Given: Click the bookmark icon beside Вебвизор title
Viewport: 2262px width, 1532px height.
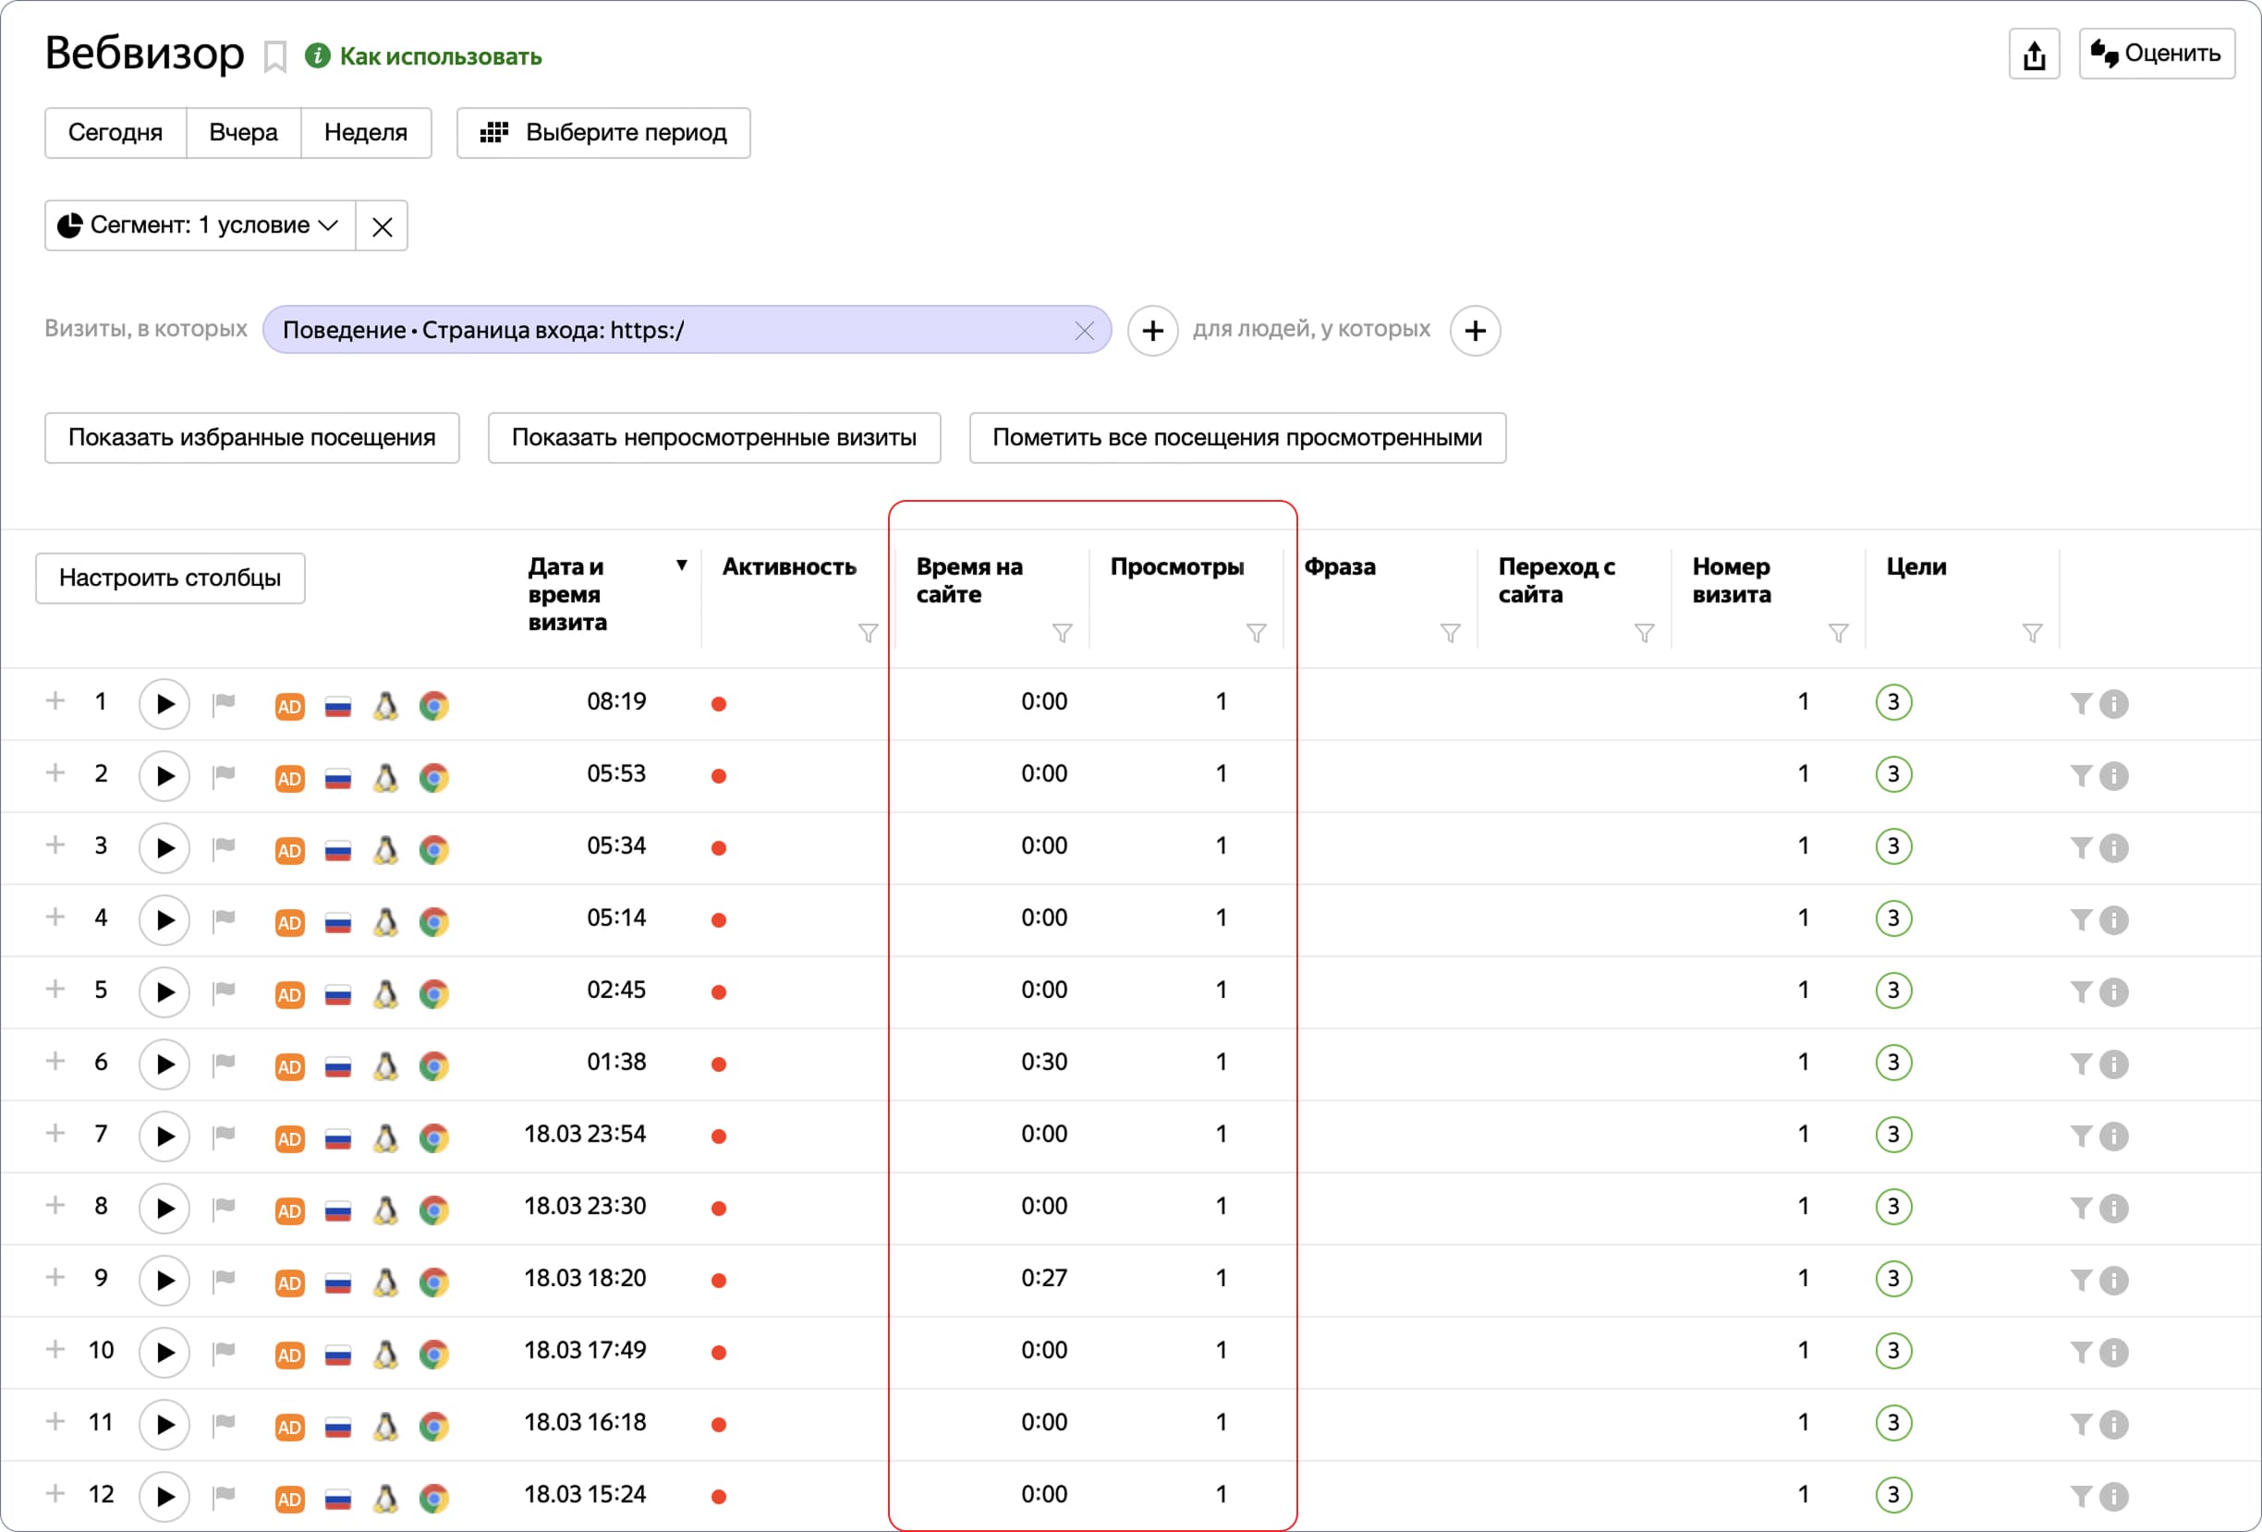Looking at the screenshot, I should click(x=275, y=56).
